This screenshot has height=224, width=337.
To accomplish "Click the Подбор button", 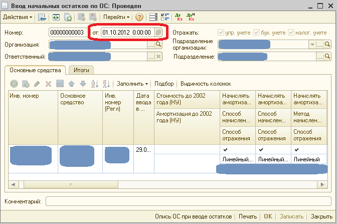I will 164,84.
